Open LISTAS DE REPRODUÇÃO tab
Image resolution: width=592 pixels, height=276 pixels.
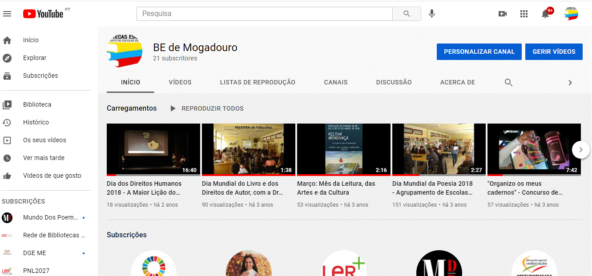pos(258,82)
